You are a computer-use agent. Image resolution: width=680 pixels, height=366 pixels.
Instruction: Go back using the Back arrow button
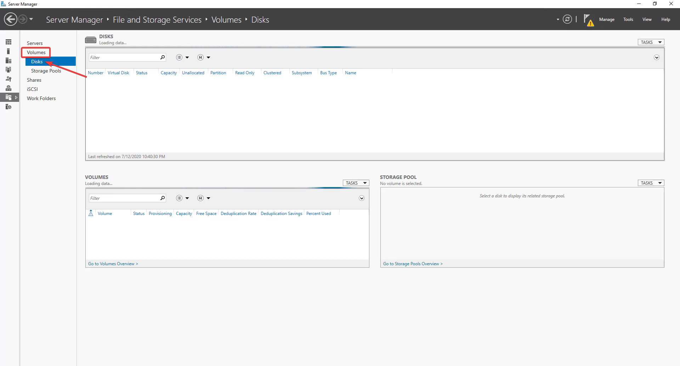click(11, 19)
